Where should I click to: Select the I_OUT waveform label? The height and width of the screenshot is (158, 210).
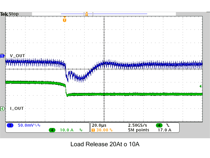point(16,108)
